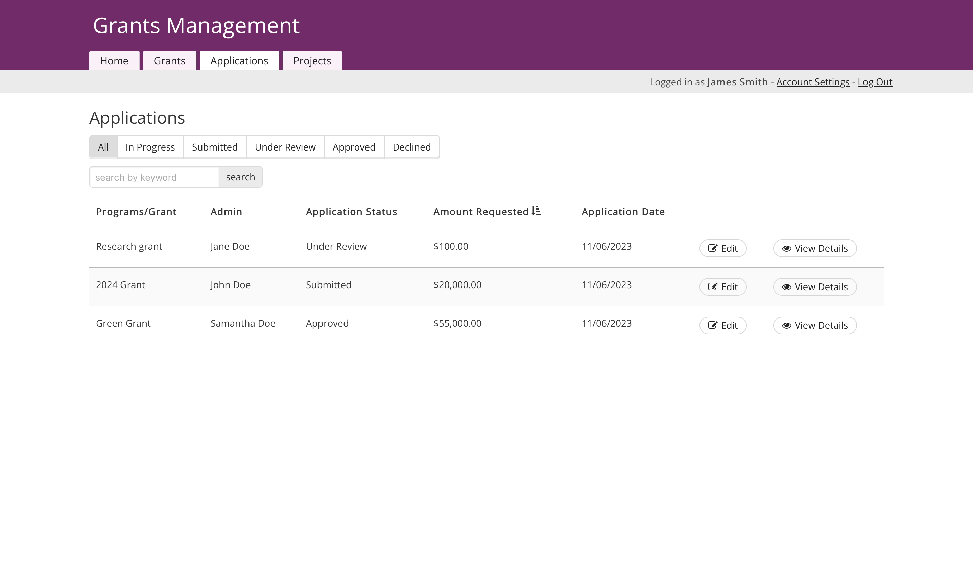Select the All filter toggle
Viewport: 973px width, 573px height.
click(103, 147)
